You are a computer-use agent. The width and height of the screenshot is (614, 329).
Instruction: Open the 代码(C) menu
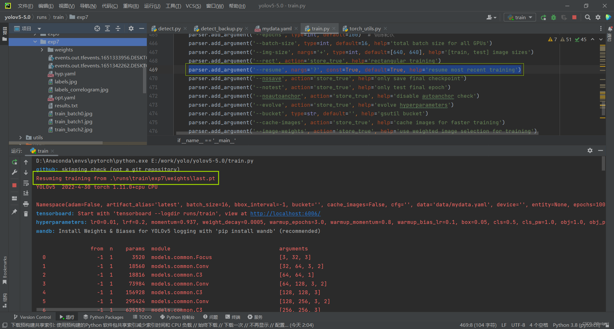[x=110, y=6]
